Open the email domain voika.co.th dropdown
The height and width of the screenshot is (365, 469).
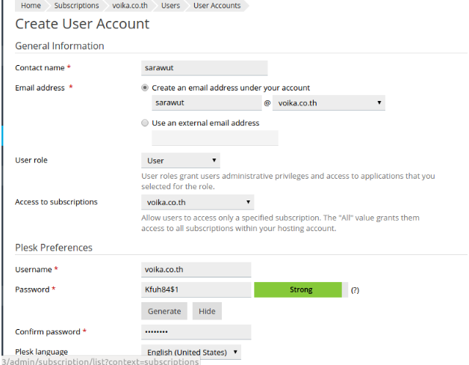pyautogui.click(x=329, y=103)
